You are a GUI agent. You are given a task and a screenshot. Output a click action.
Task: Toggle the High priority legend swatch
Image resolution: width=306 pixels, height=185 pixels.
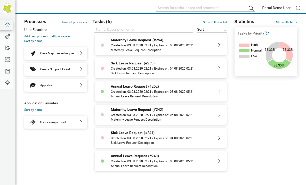244,45
